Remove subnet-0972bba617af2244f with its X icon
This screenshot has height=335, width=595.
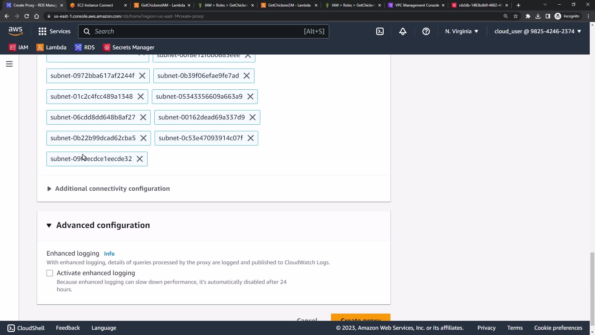[142, 76]
